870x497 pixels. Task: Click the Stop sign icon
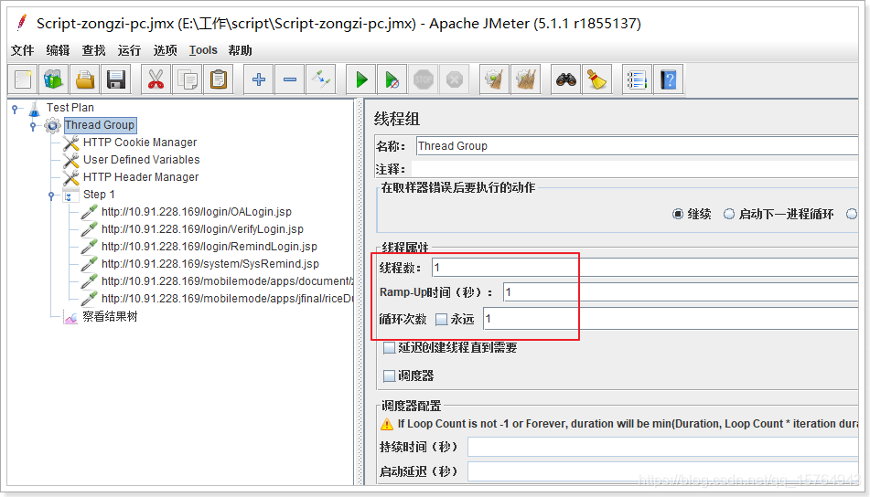point(424,79)
